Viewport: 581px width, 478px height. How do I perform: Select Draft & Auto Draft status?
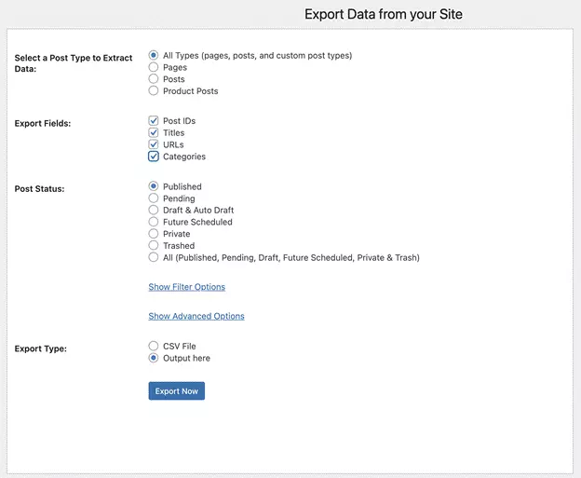[x=154, y=210]
